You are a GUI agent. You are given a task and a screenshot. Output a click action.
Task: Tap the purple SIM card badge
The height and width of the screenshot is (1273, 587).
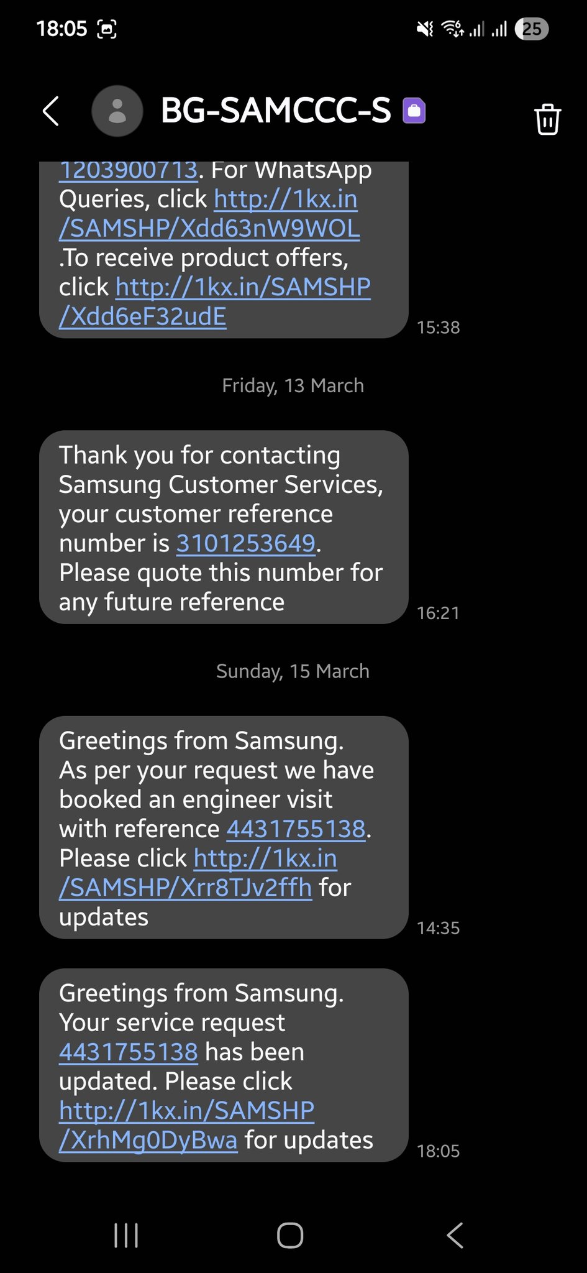[x=414, y=111]
